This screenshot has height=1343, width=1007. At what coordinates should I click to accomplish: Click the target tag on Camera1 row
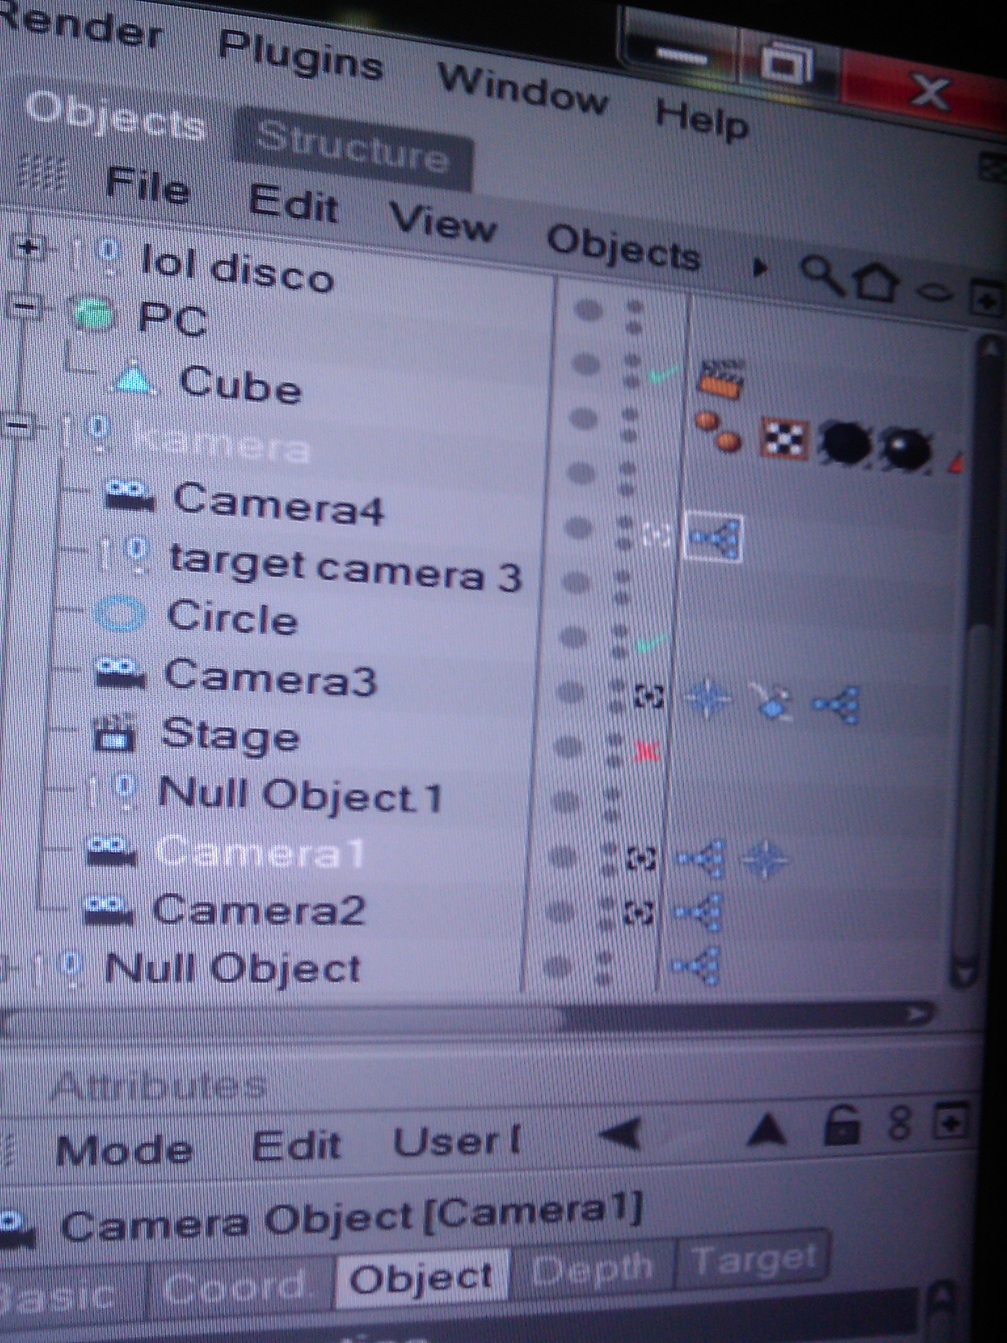[x=641, y=858]
